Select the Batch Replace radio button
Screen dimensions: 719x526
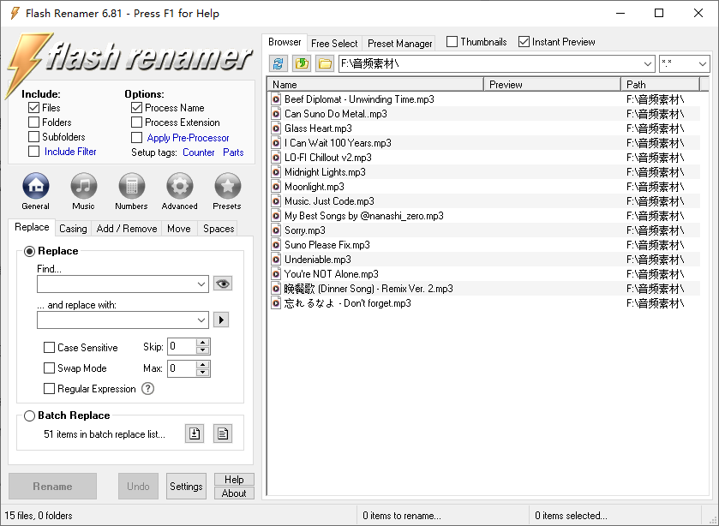click(30, 415)
